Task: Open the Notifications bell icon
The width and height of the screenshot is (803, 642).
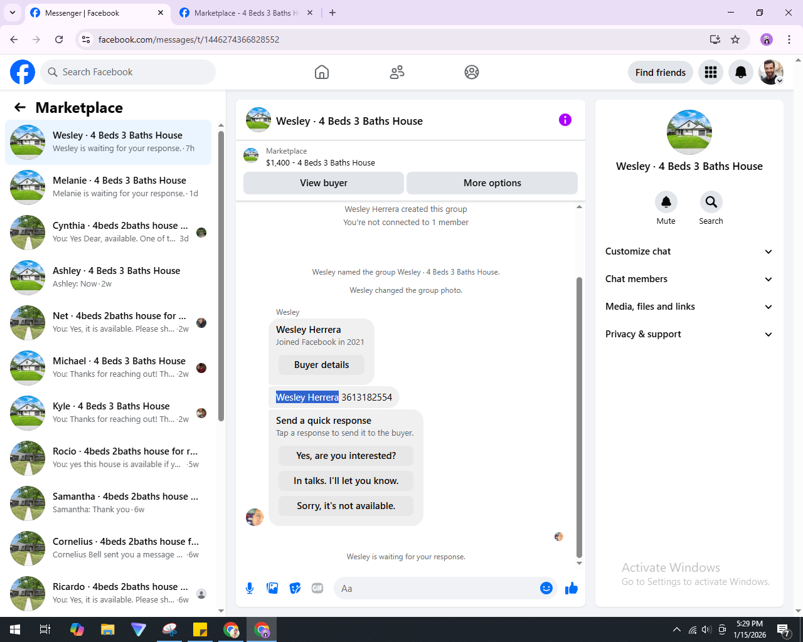Action: pos(741,72)
